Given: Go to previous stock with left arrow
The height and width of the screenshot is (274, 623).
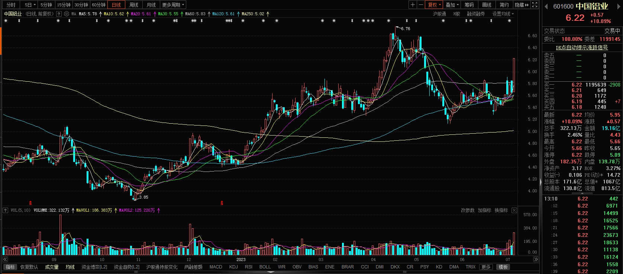Looking at the screenshot, I should coord(546,6).
